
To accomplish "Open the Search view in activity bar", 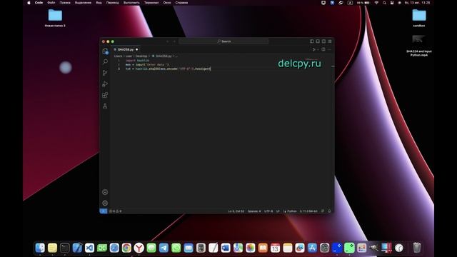I will pos(105,62).
